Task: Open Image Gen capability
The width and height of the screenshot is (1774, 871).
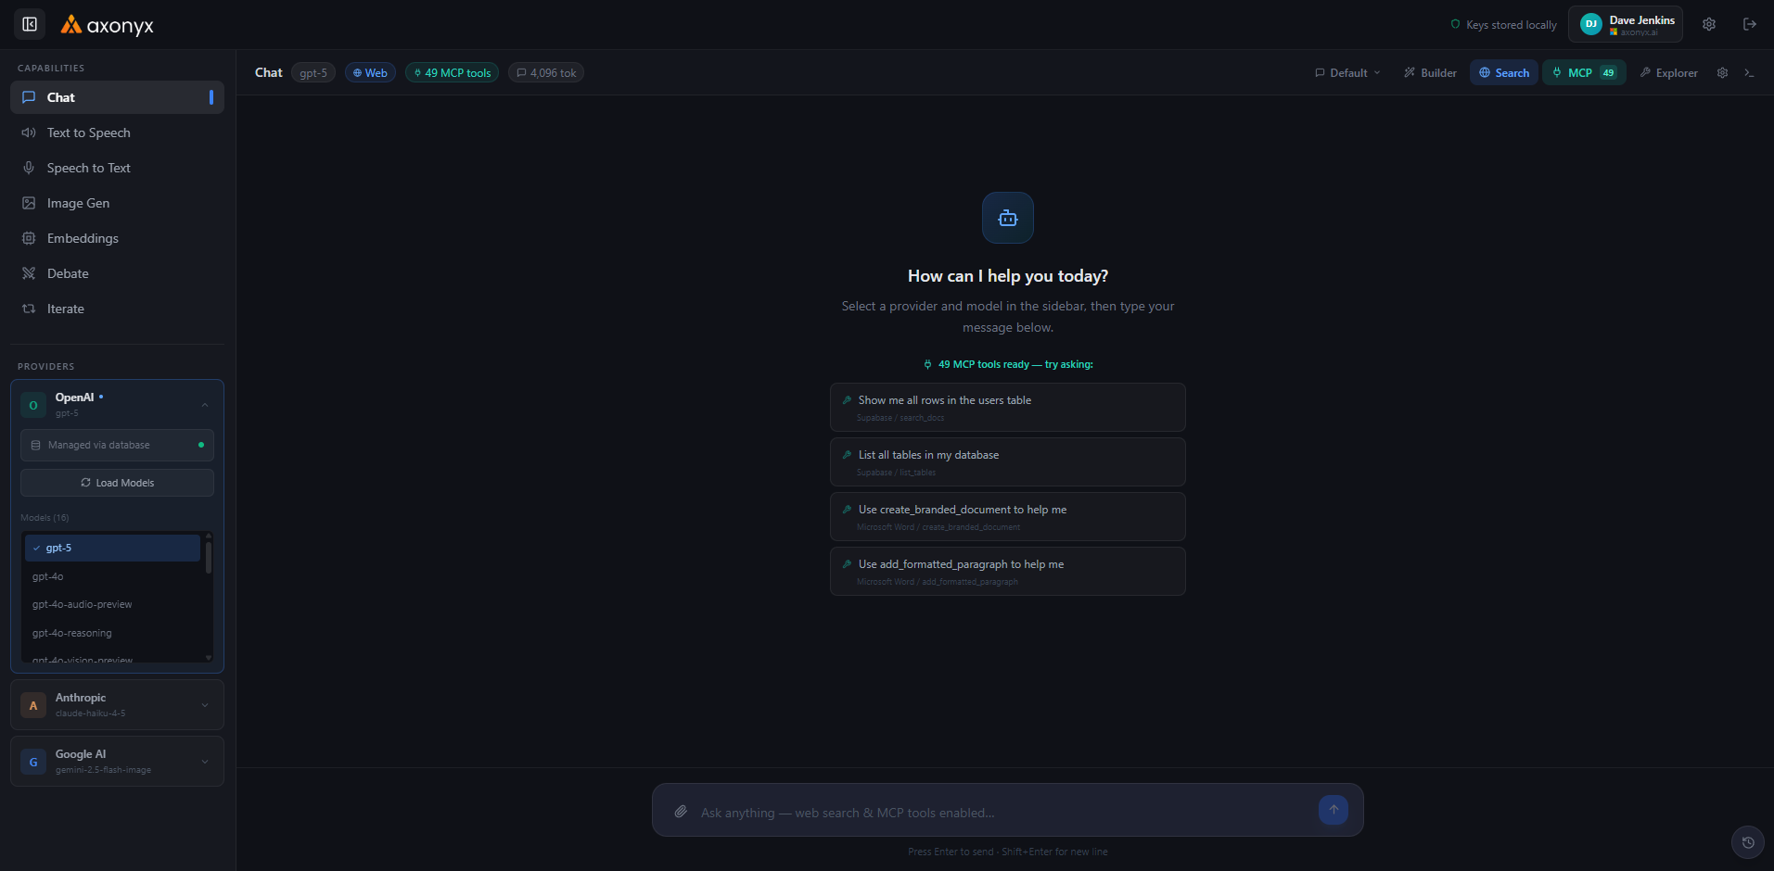Action: tap(117, 203)
